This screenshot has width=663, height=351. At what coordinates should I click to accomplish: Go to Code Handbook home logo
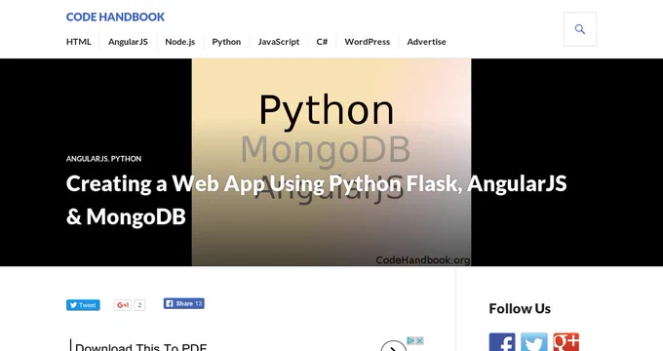tap(115, 17)
